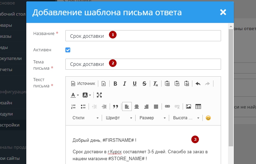Undo the last edit

coord(198,84)
